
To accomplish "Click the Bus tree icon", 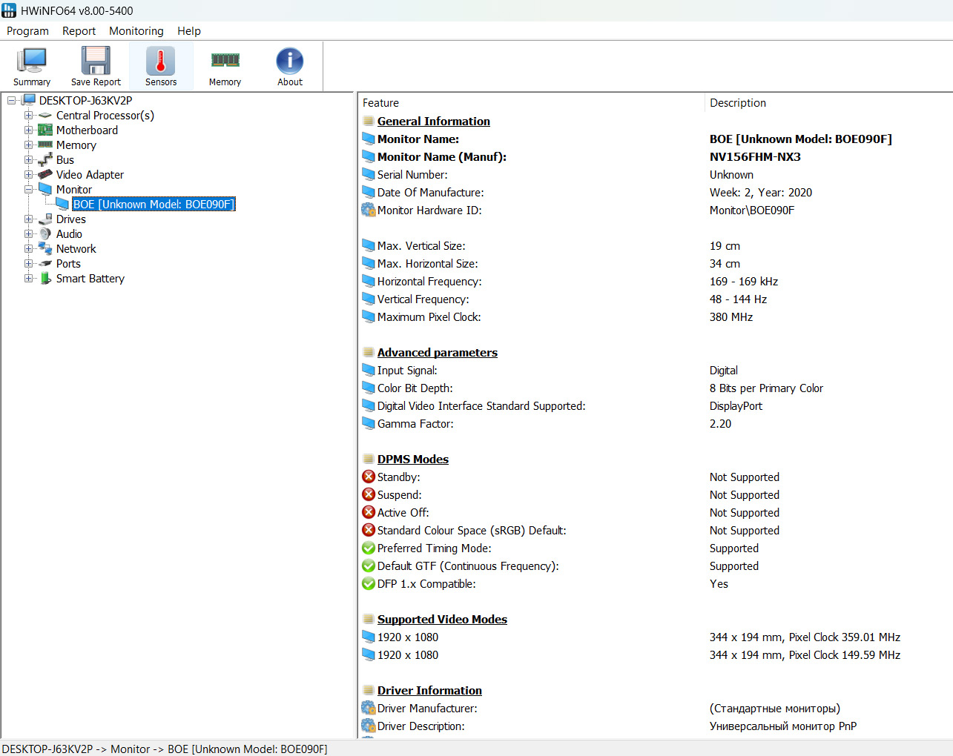I will click(x=45, y=159).
